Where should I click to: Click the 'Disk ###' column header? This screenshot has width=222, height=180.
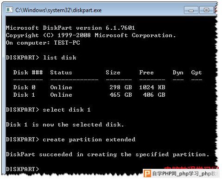[28, 73]
